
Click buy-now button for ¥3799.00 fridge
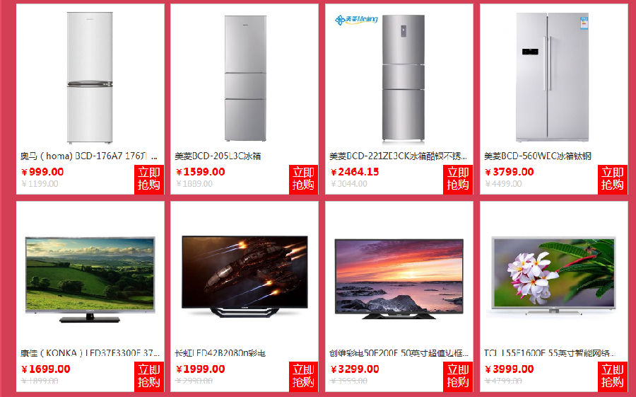pyautogui.click(x=613, y=179)
